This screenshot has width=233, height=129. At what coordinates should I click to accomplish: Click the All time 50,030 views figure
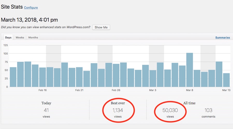[x=170, y=110]
